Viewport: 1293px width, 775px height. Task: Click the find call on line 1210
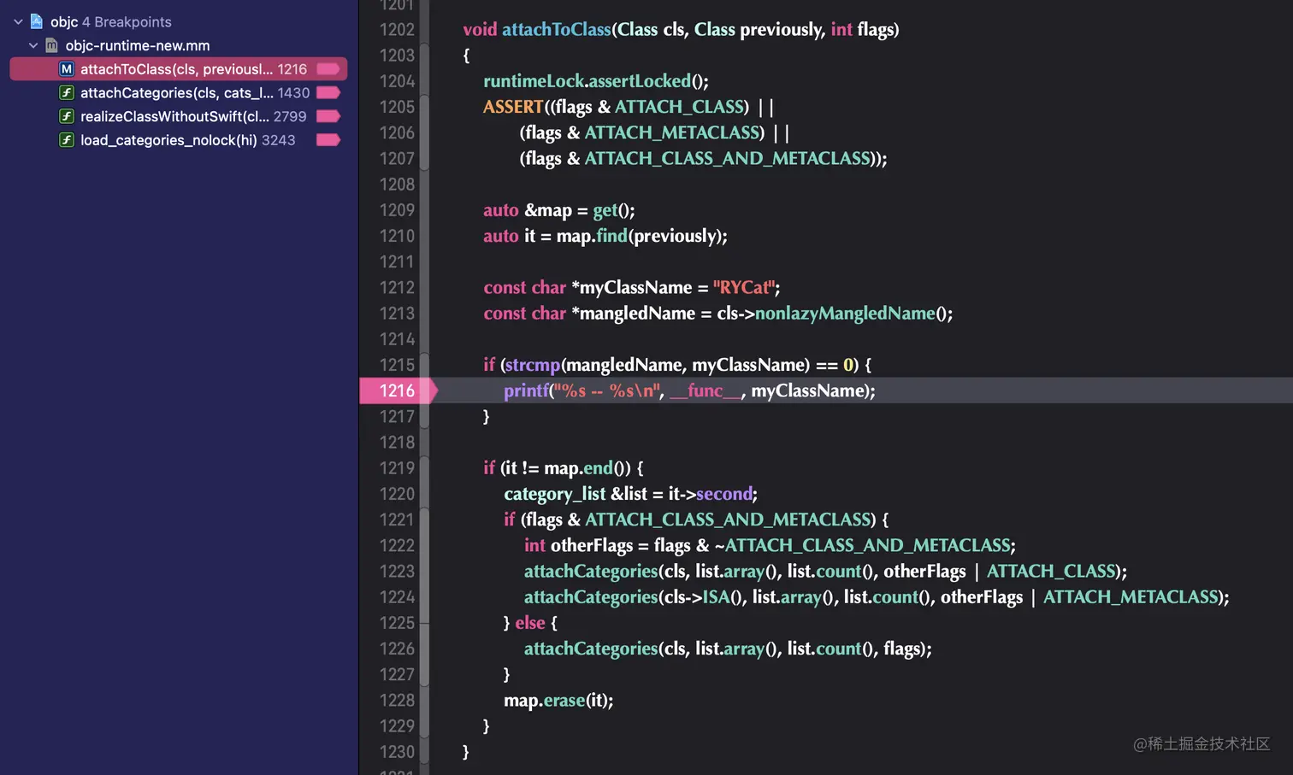tap(612, 236)
